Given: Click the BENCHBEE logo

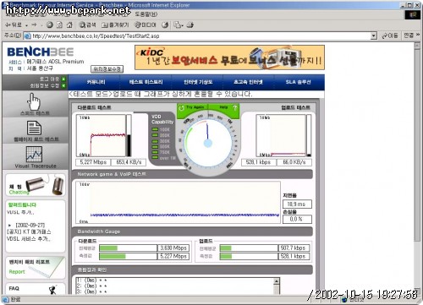Looking at the screenshot, I should (41, 52).
